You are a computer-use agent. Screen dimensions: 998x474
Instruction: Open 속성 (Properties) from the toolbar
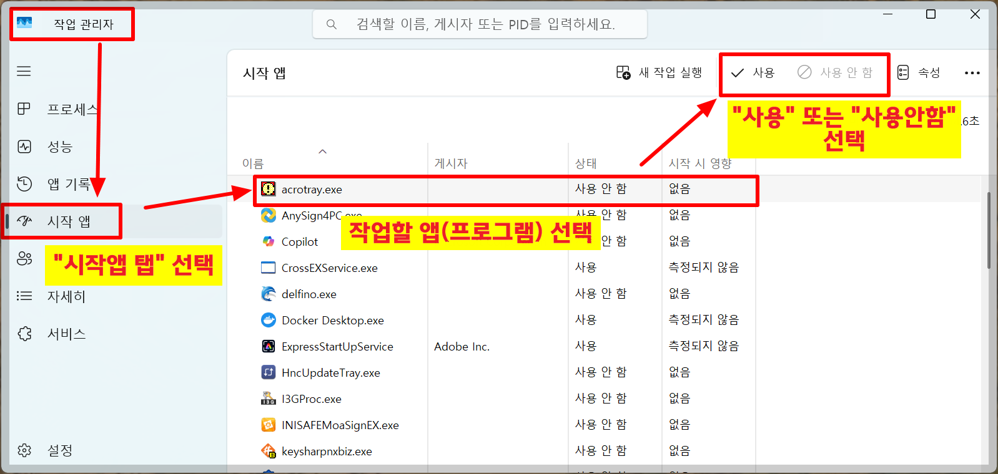point(919,73)
